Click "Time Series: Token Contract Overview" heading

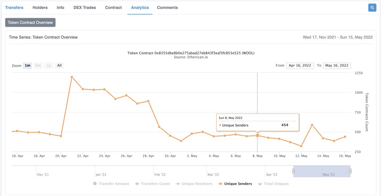tap(43, 37)
